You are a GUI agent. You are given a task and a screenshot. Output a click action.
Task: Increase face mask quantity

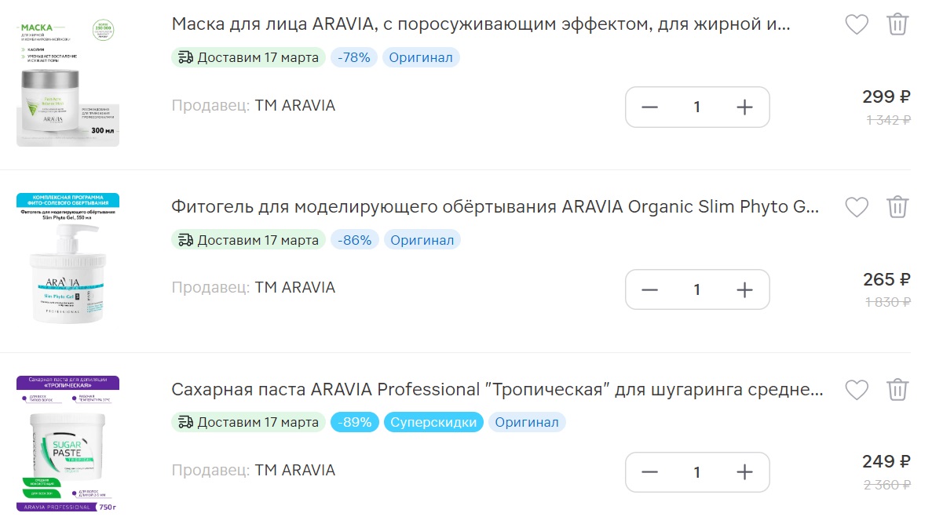[x=744, y=107]
